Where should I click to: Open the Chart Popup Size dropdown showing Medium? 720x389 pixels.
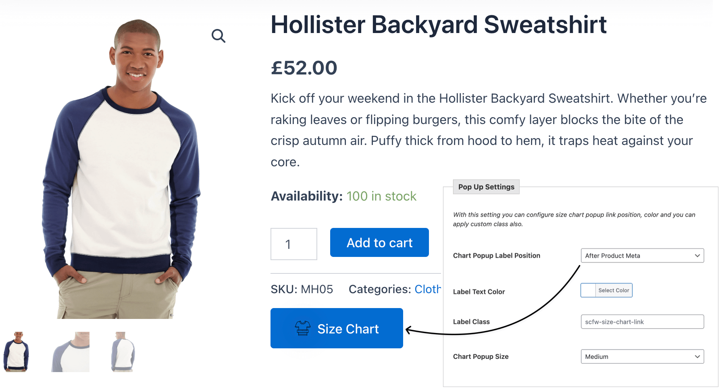tap(642, 356)
